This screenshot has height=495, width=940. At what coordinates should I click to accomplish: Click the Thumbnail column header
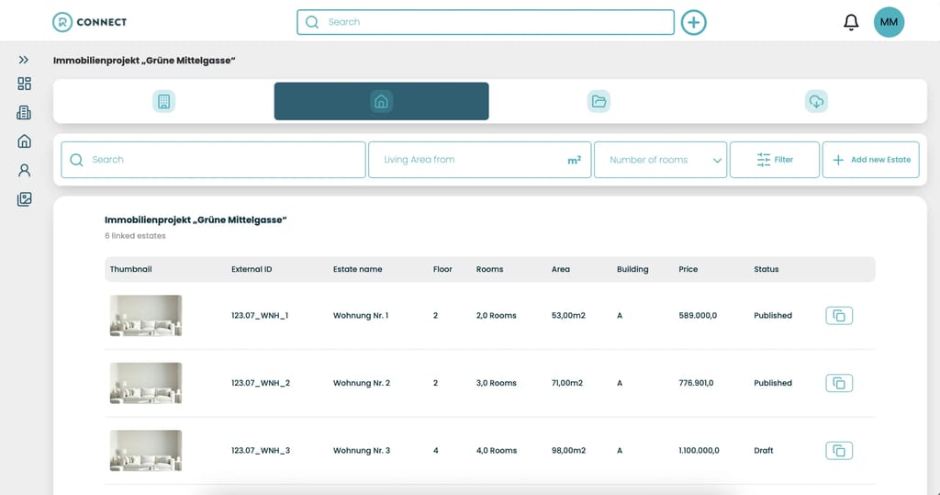[130, 269]
